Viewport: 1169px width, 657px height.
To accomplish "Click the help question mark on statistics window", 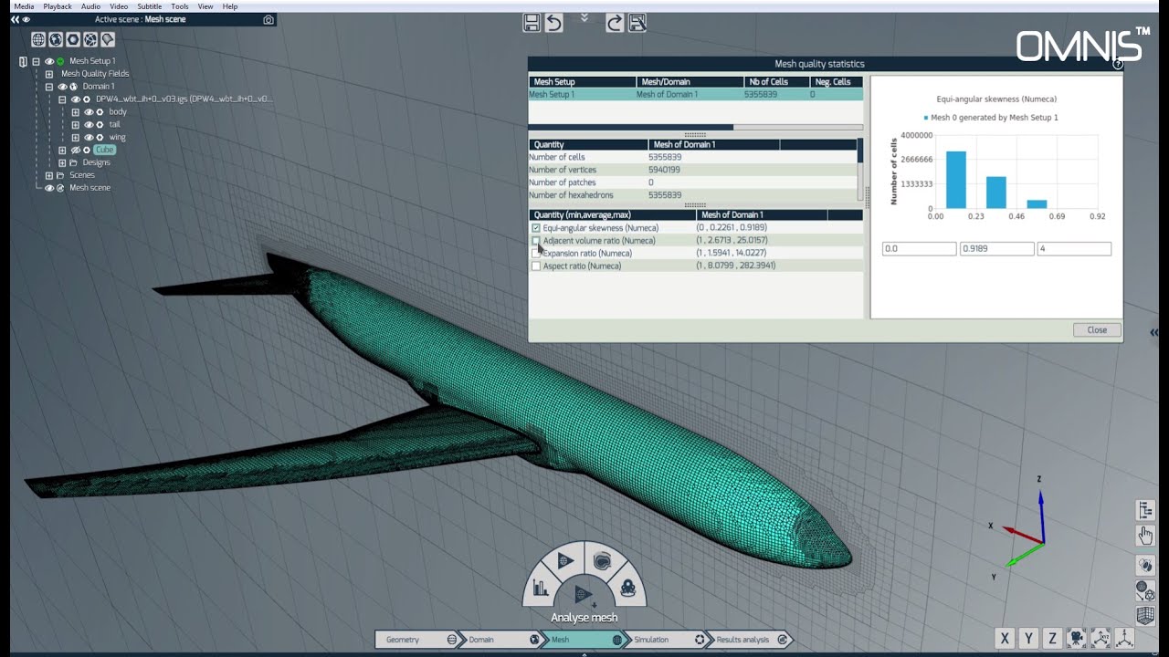I will click(x=1118, y=64).
